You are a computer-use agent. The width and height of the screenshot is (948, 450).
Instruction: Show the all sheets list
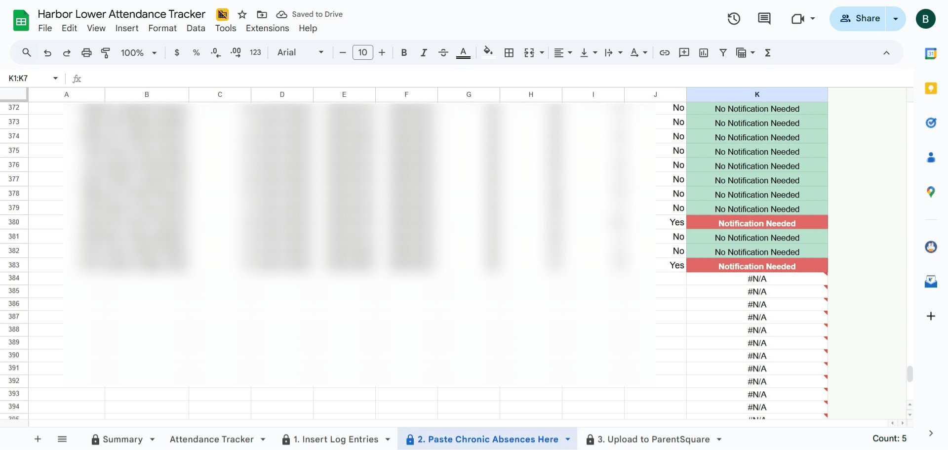point(62,439)
